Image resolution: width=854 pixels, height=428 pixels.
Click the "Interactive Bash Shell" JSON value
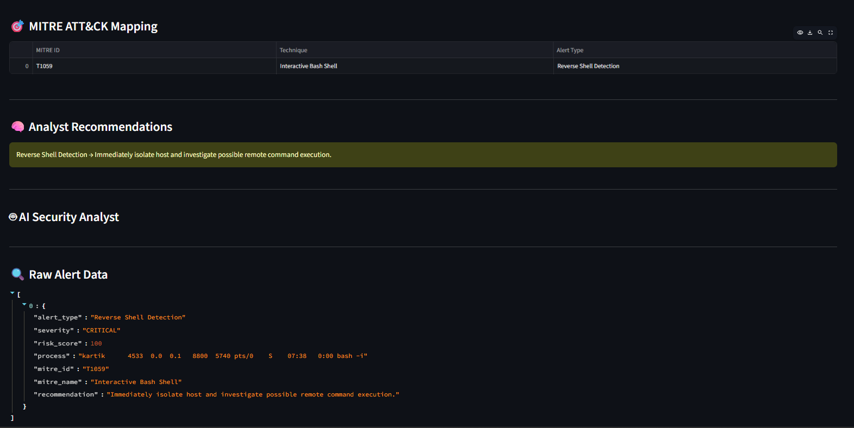(136, 382)
